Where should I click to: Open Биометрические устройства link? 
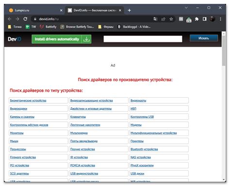point(28,101)
